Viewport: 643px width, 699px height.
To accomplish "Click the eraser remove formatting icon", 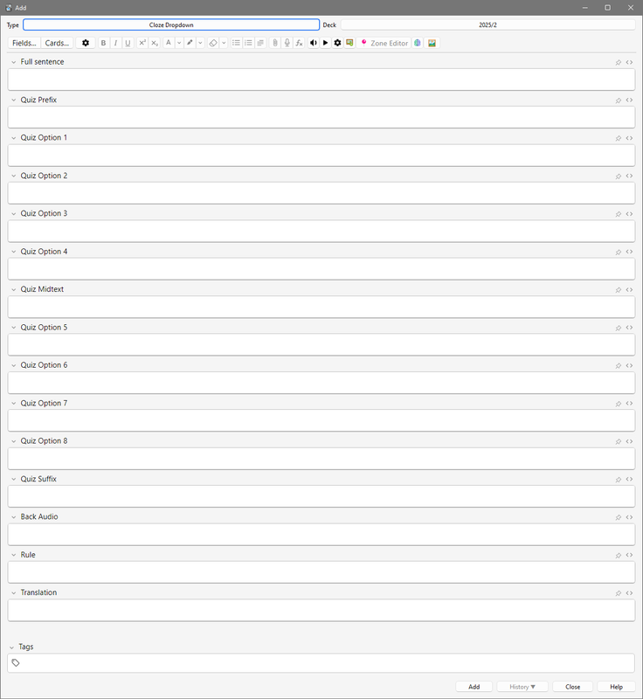I will [x=213, y=43].
